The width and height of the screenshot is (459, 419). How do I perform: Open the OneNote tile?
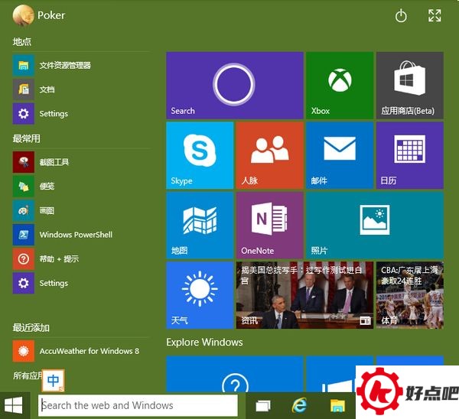click(x=269, y=225)
